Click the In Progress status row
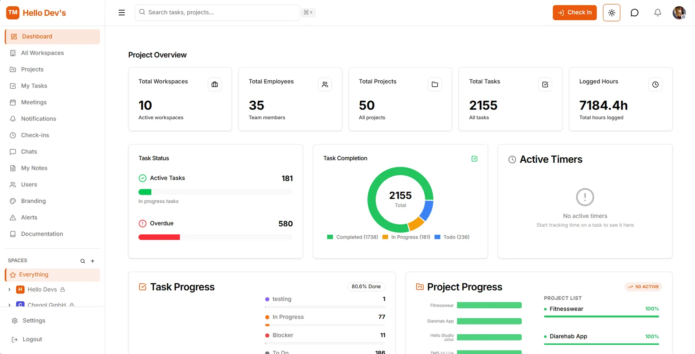This screenshot has width=695, height=354. pos(325,319)
